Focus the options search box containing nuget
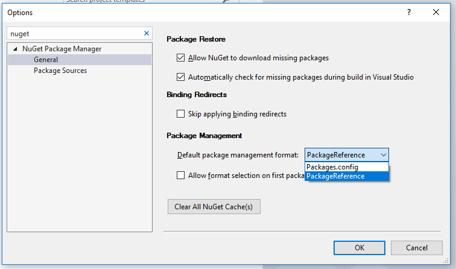Image resolution: width=456 pixels, height=269 pixels. [x=72, y=34]
